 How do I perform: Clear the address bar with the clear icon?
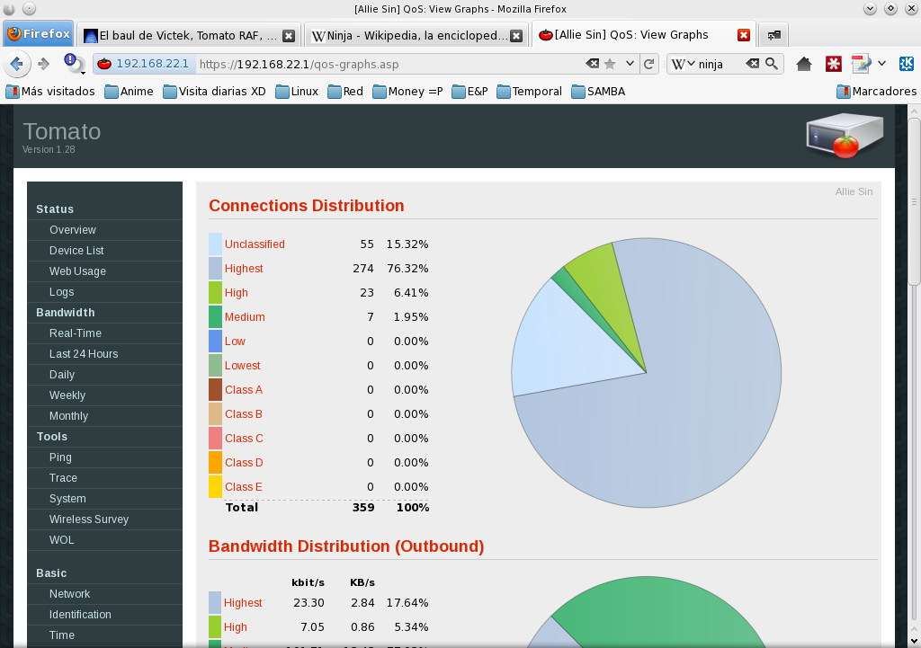[593, 65]
